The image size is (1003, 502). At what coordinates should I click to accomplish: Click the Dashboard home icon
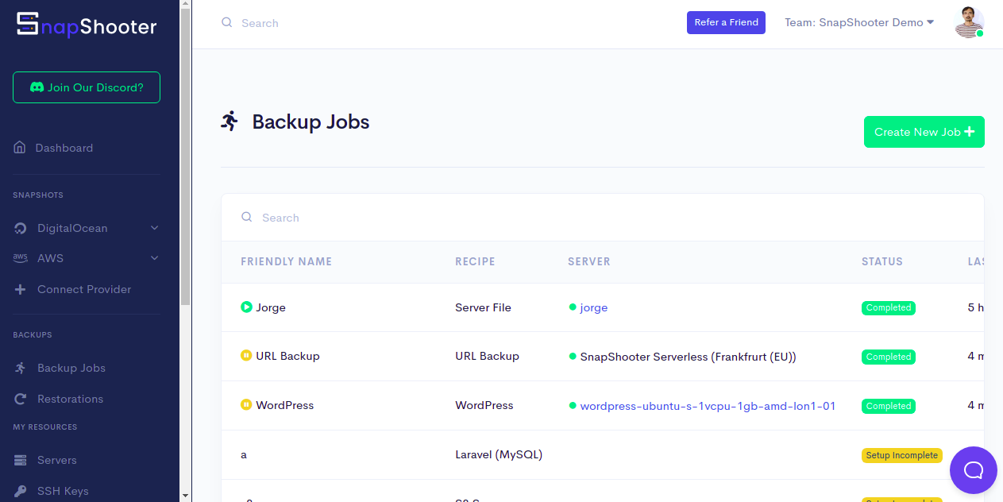click(x=20, y=148)
